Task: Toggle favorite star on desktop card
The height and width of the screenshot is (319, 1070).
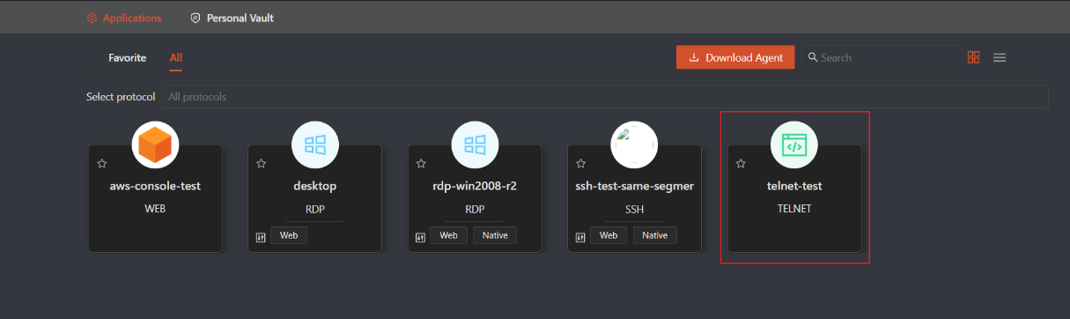Action: click(262, 163)
